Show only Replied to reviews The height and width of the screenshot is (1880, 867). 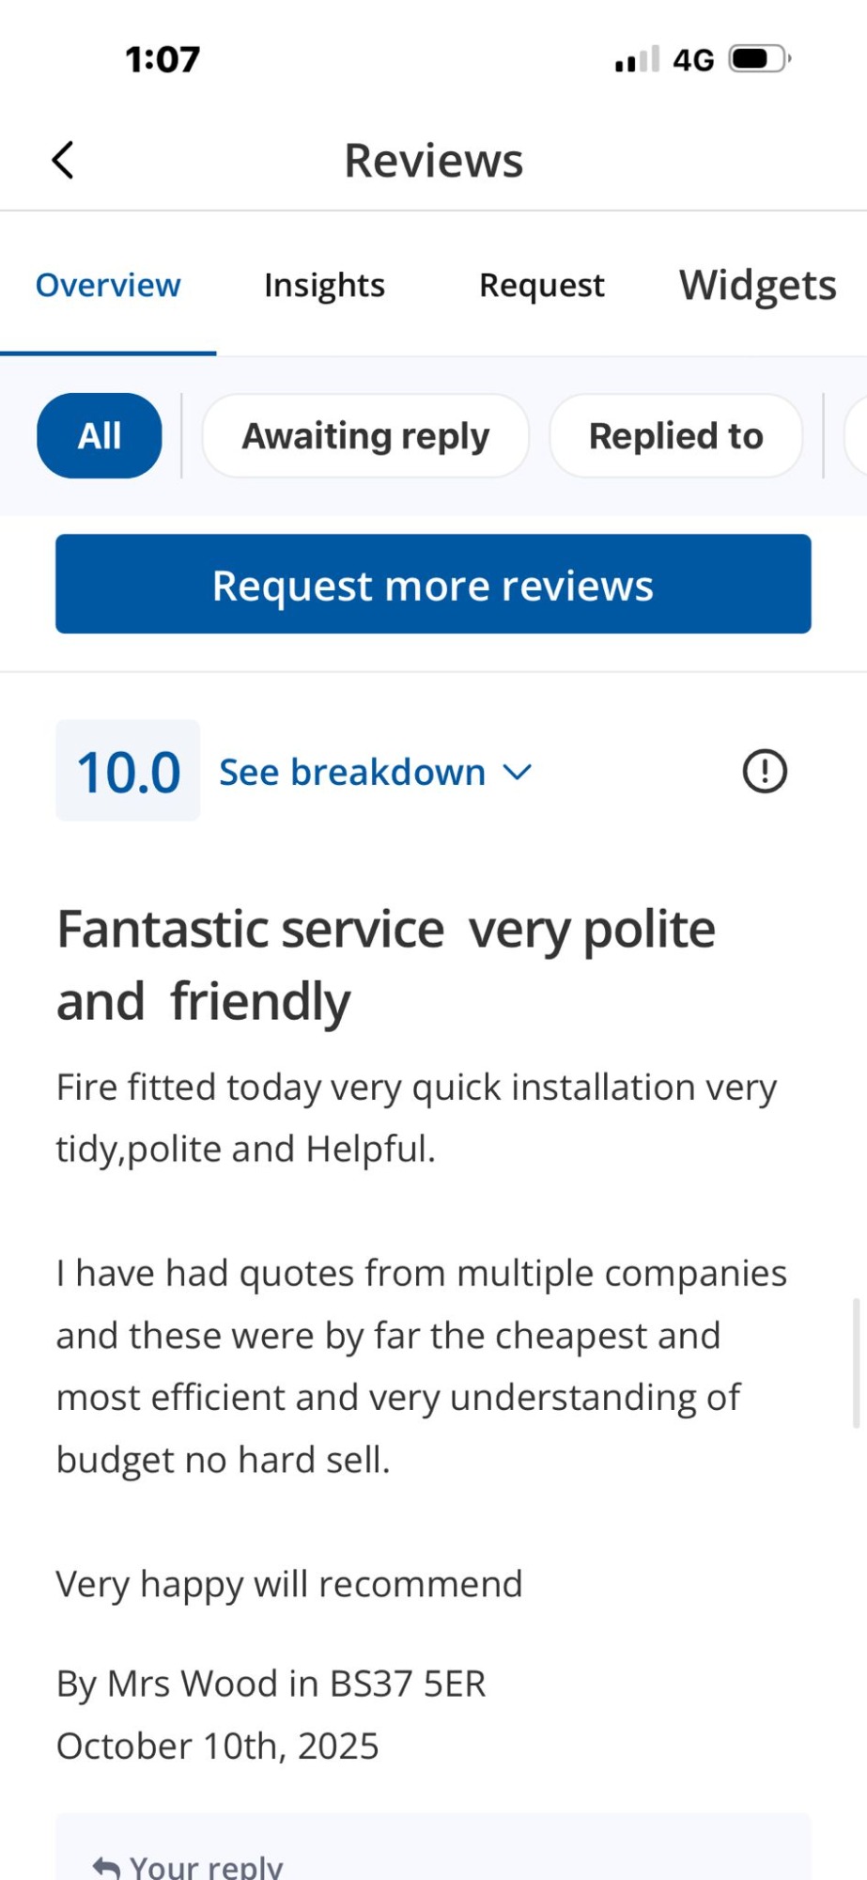[675, 436]
